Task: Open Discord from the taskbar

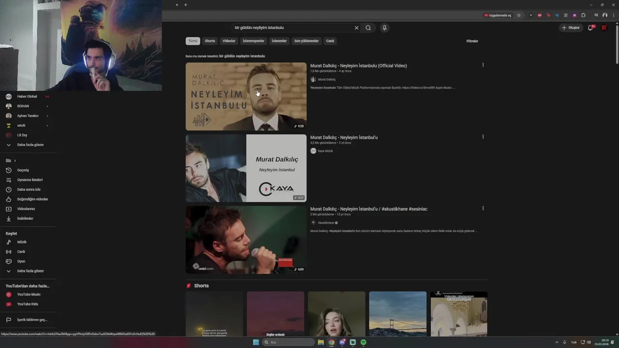Action: [342, 342]
